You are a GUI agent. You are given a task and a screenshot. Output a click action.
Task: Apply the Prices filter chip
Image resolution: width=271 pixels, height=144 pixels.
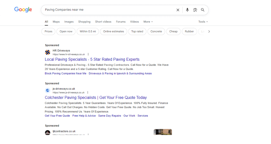(x=48, y=31)
